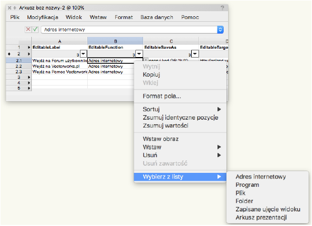Open the Baza danych menu
Screen dimensions: 312x226
point(157,17)
